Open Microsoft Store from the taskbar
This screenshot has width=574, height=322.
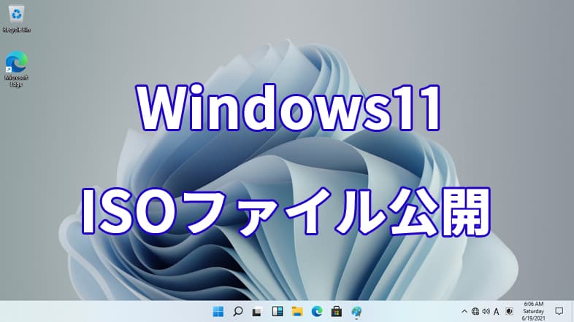pos(337,311)
